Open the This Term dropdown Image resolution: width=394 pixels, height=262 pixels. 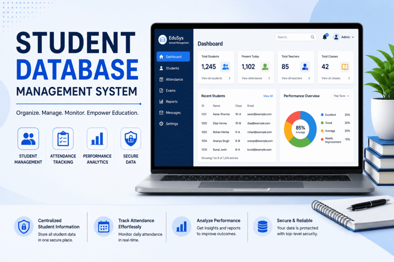[341, 96]
